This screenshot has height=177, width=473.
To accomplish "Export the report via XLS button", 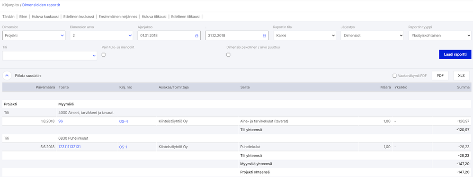I will click(x=461, y=76).
